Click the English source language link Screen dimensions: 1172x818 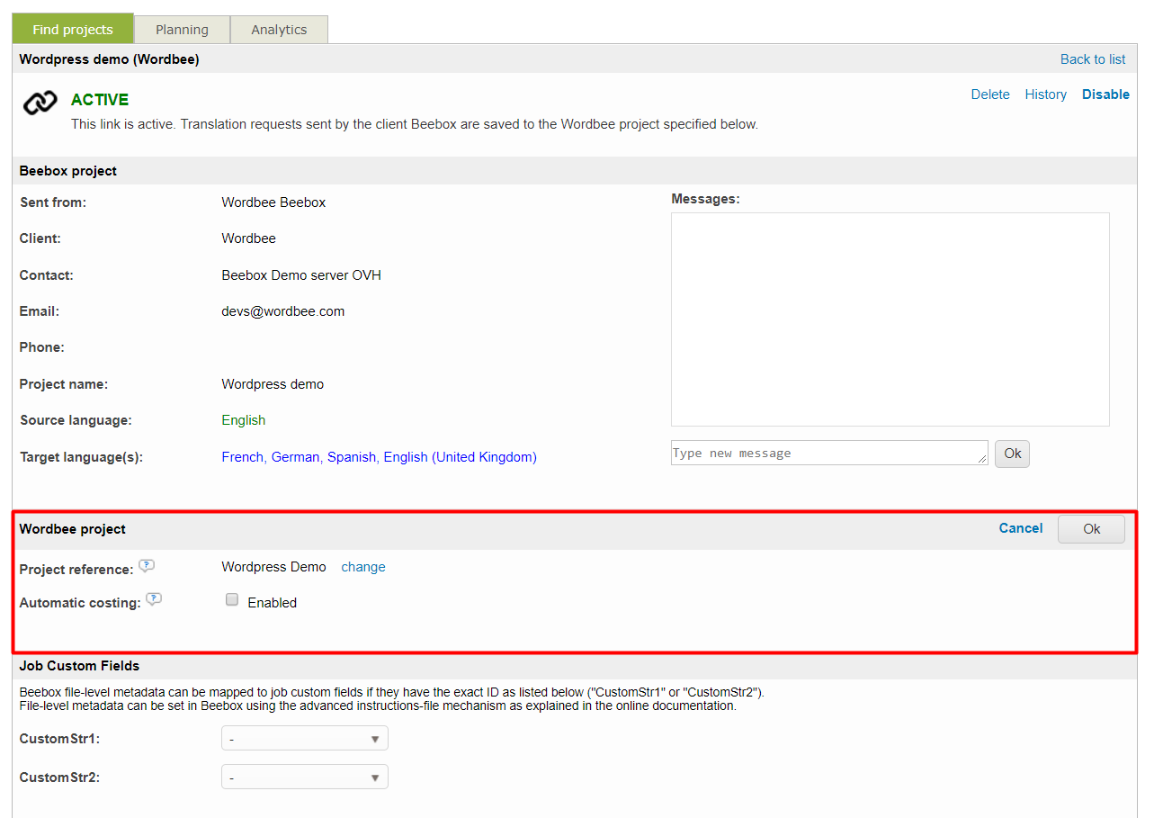point(244,420)
